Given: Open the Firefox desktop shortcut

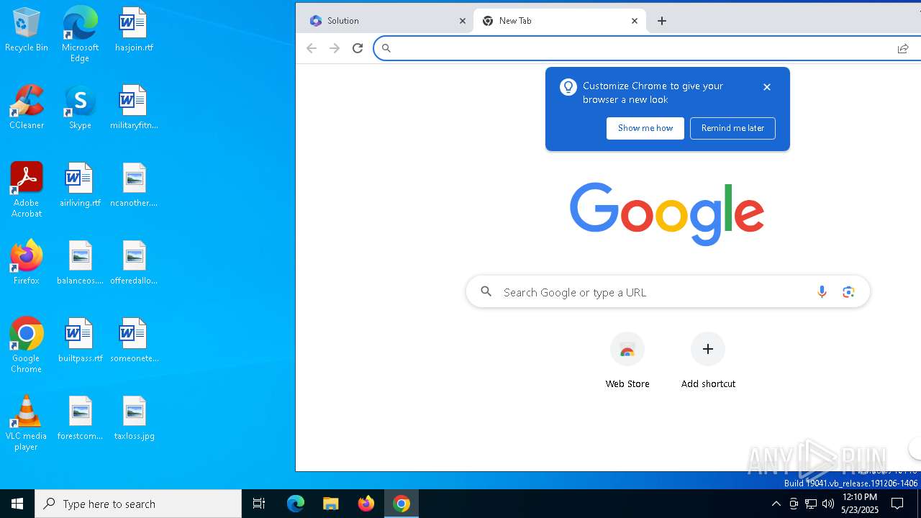Looking at the screenshot, I should pos(27,263).
